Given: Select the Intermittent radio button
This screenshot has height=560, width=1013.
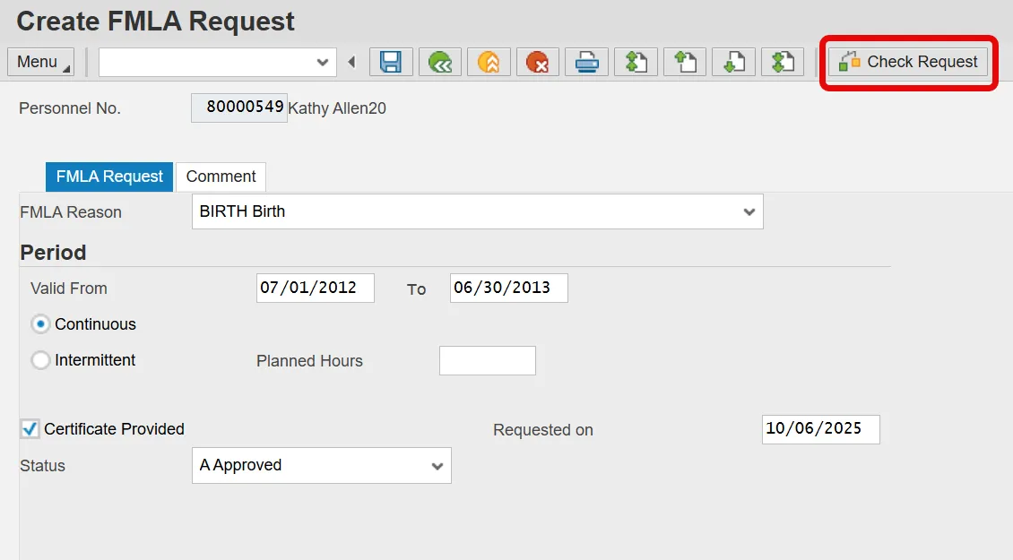Looking at the screenshot, I should pos(40,360).
